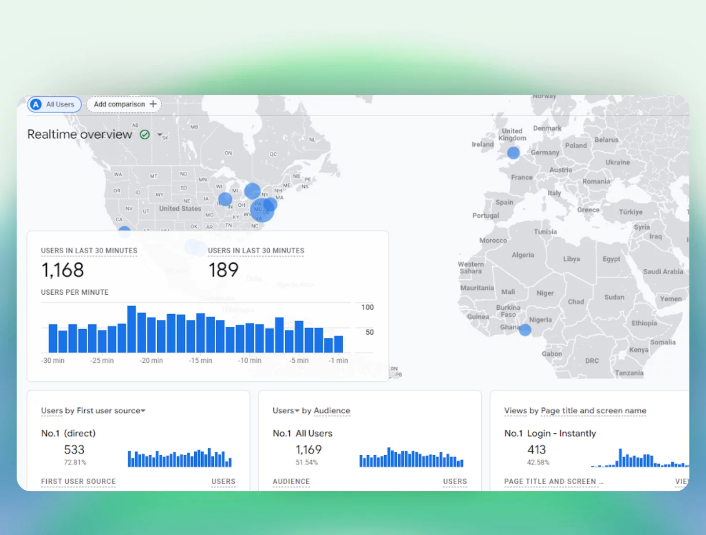Click the United Kingdom map bubble

[x=513, y=153]
